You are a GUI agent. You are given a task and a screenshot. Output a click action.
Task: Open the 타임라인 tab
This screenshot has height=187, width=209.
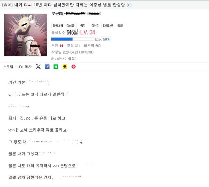[x=108, y=25]
